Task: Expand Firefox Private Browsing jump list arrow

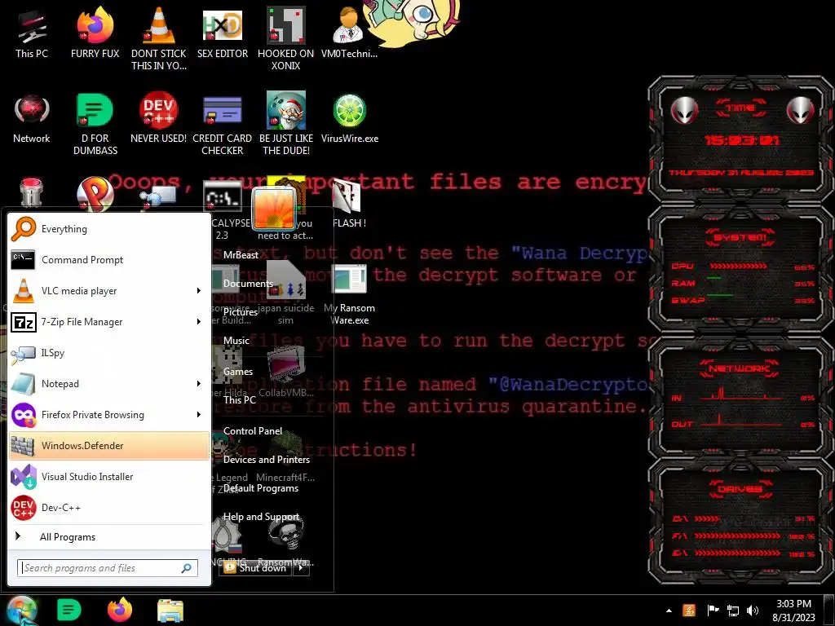Action: [199, 414]
